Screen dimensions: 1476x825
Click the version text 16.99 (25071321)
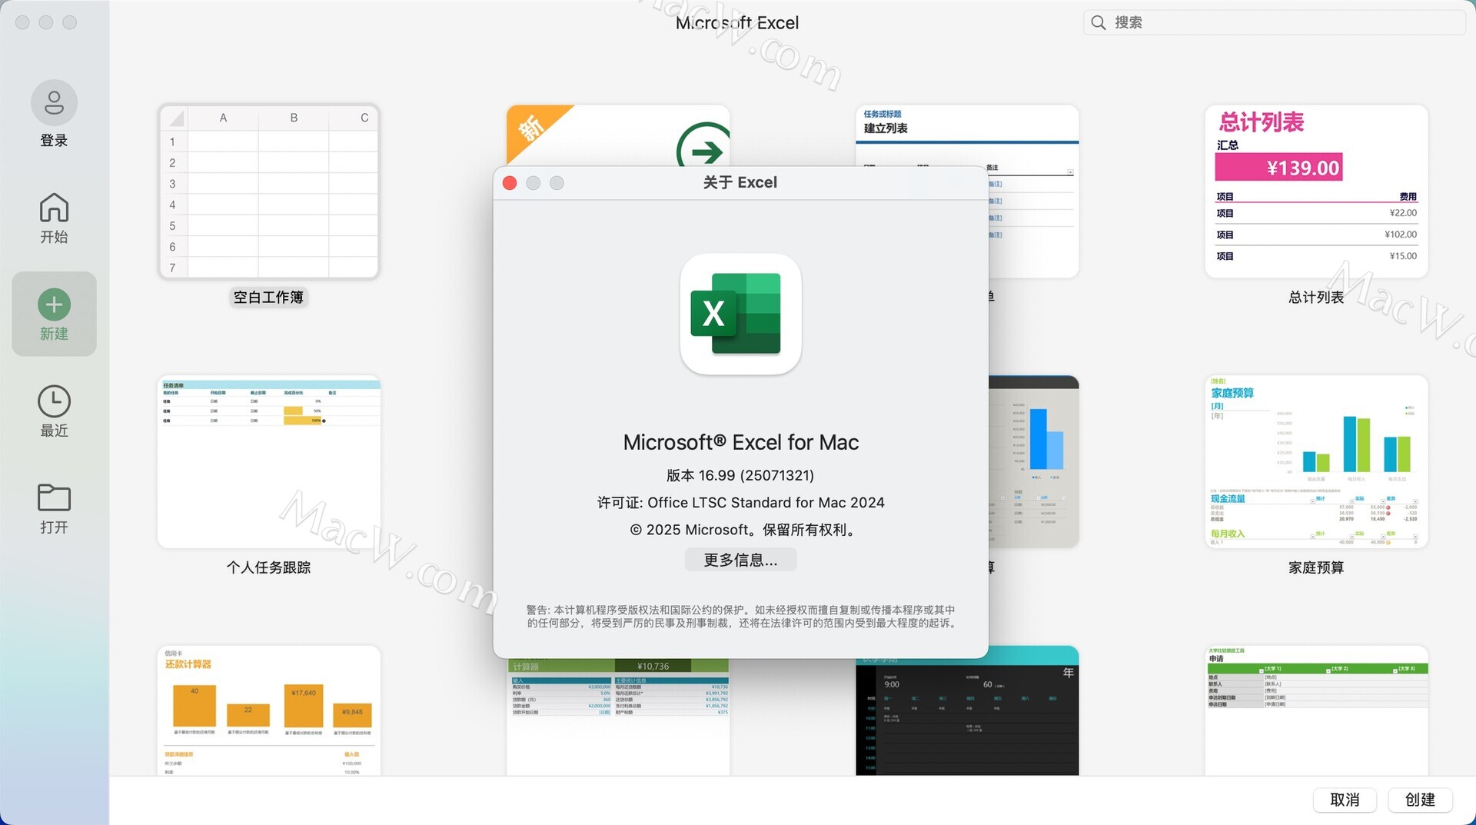click(x=740, y=475)
